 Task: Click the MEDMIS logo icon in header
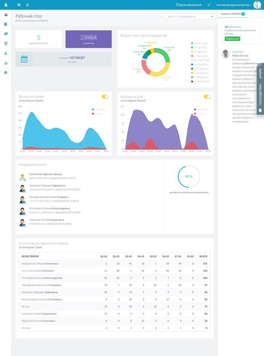point(6,5)
